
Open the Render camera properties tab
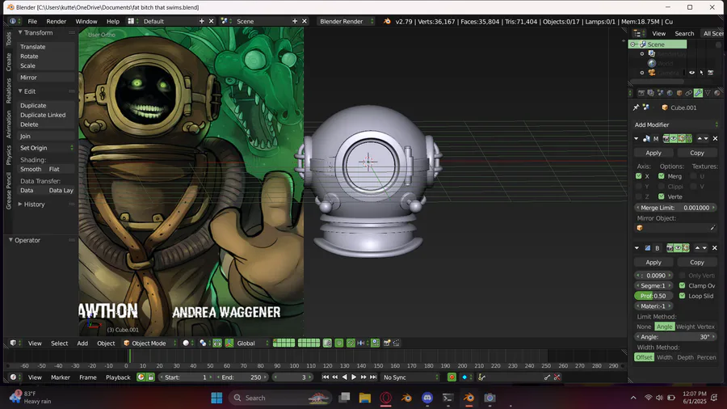point(641,93)
